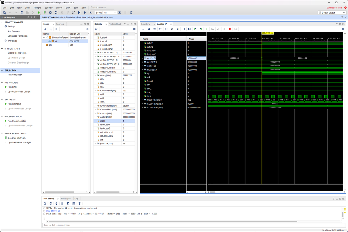
Task: Click the Restart simulation icon in main toolbar
Action: [x=79, y=13]
